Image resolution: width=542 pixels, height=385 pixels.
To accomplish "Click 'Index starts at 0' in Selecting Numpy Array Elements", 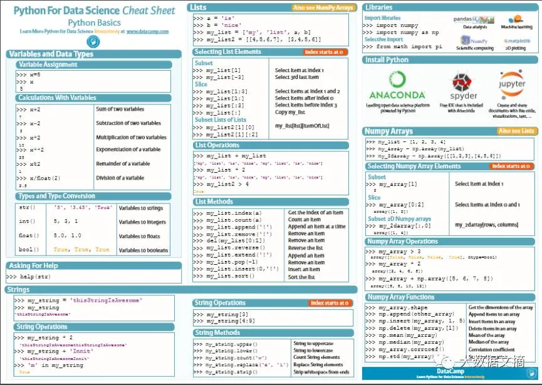I will pyautogui.click(x=511, y=166).
